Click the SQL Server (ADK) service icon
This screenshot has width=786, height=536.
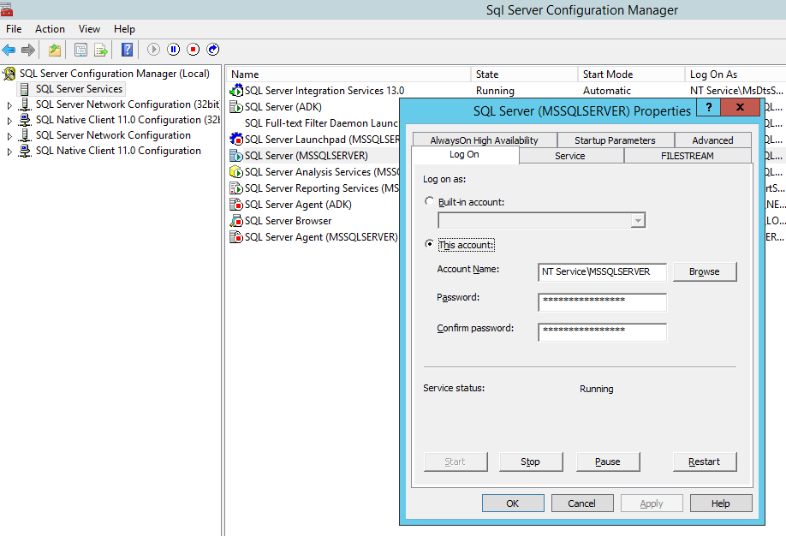[236, 107]
